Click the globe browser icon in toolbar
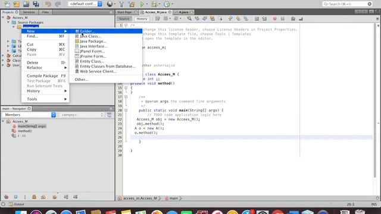381x214 pixels. [110, 4]
